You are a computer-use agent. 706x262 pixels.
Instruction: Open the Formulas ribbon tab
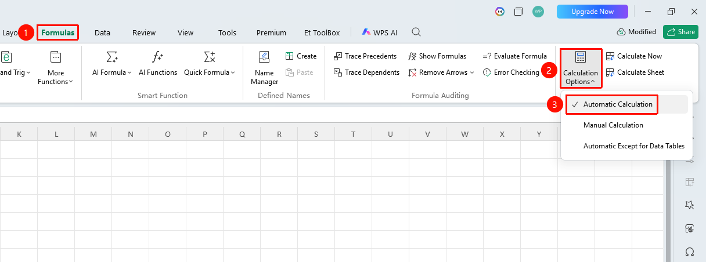57,32
